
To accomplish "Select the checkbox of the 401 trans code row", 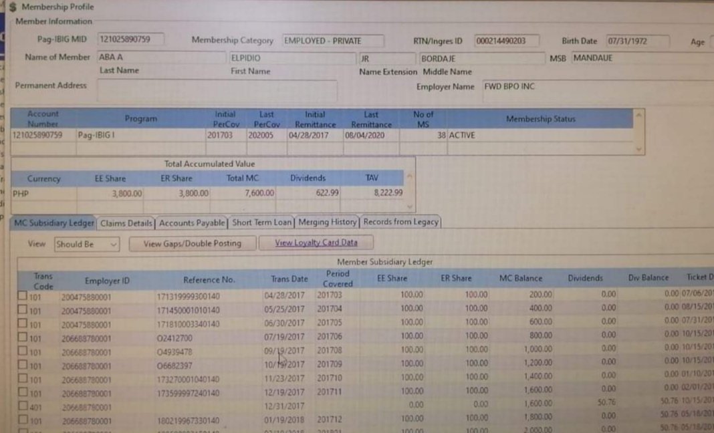I will click(22, 406).
